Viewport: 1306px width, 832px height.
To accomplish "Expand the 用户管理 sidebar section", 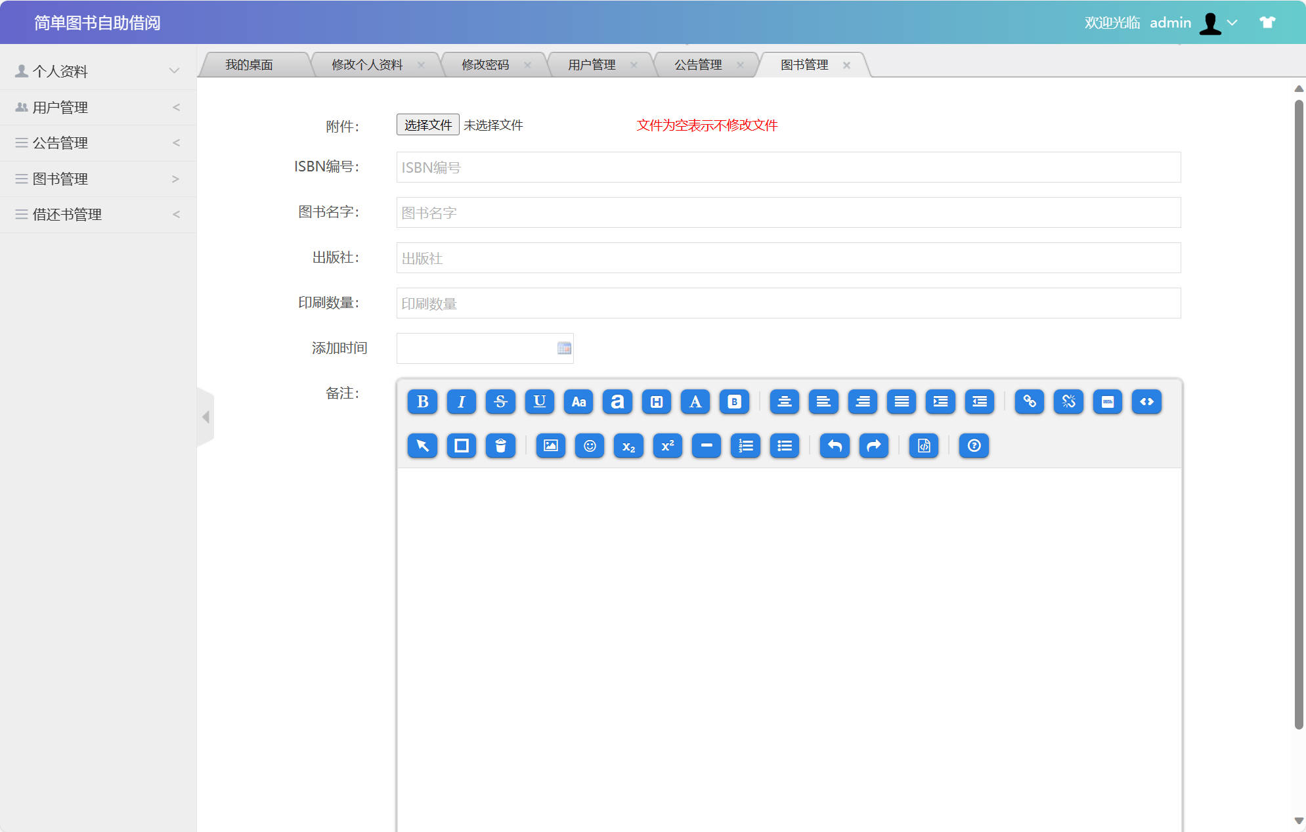I will 98,107.
